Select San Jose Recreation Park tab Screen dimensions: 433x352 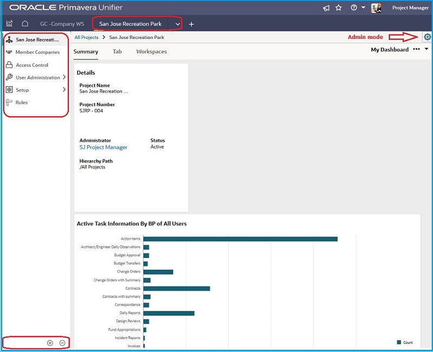tap(131, 24)
